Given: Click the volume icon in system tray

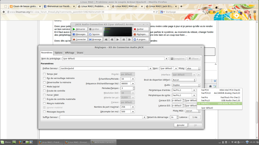Looking at the screenshot, I should [235, 142].
